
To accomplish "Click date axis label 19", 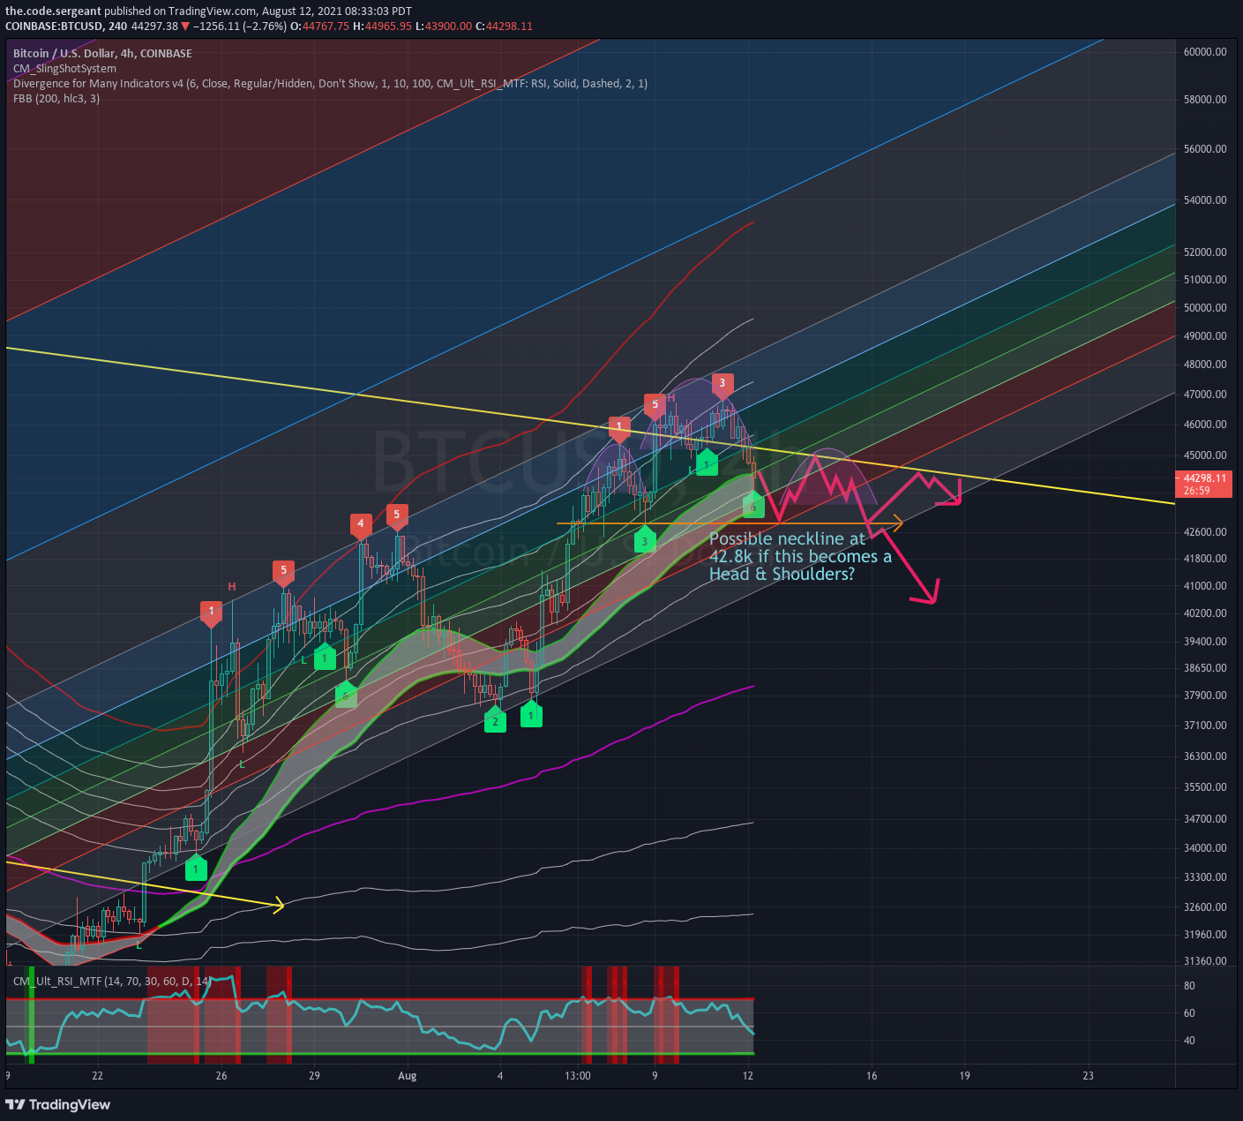I will (x=964, y=1075).
